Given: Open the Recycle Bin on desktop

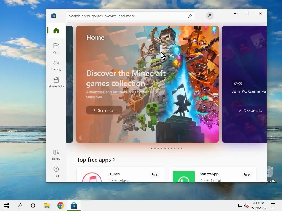Looking at the screenshot, I should point(272,174).
